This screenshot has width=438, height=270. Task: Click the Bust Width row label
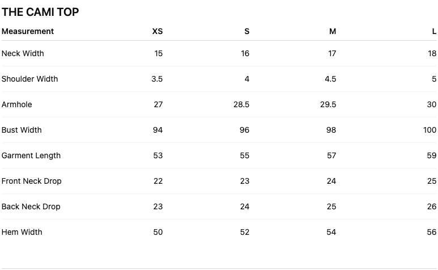click(22, 130)
